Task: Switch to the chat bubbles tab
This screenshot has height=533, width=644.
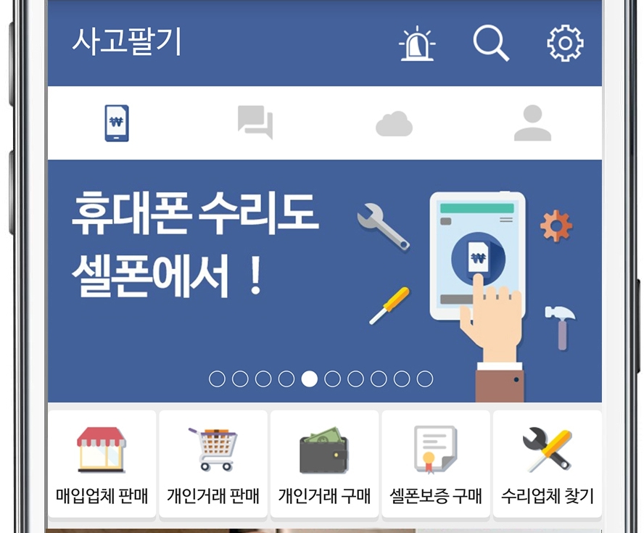Action: (x=255, y=123)
